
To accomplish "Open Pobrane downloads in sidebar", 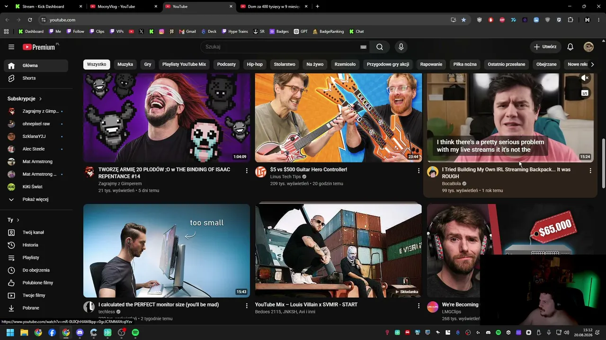I will 36,308.
